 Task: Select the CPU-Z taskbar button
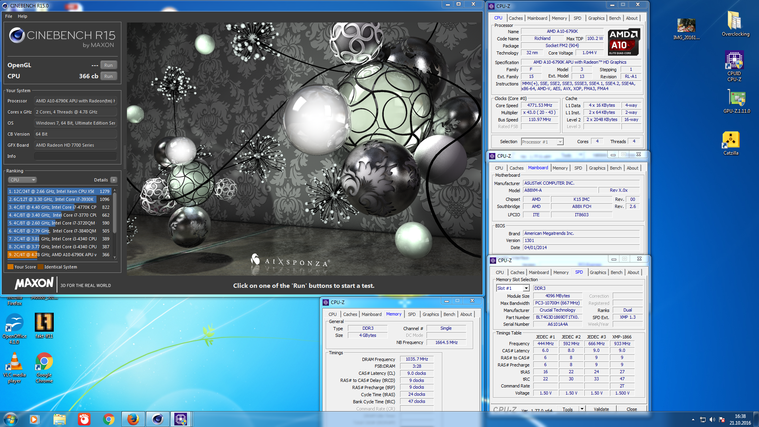181,419
